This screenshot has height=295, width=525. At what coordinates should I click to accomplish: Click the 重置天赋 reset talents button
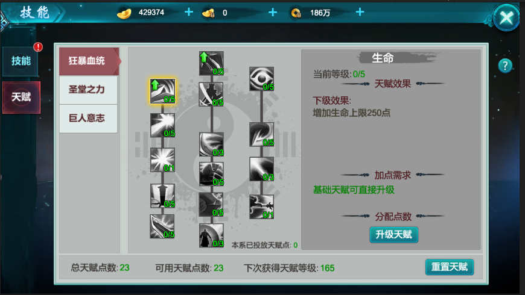click(450, 267)
